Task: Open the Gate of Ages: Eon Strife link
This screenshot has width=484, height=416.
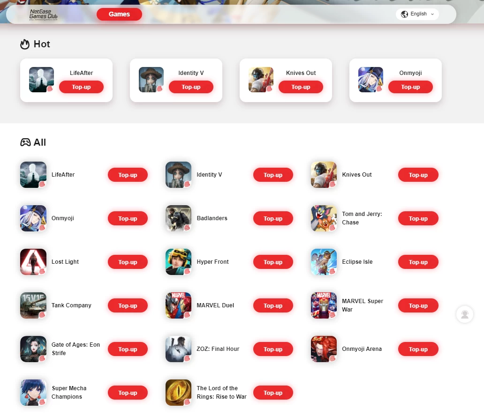Action: pyautogui.click(x=76, y=349)
